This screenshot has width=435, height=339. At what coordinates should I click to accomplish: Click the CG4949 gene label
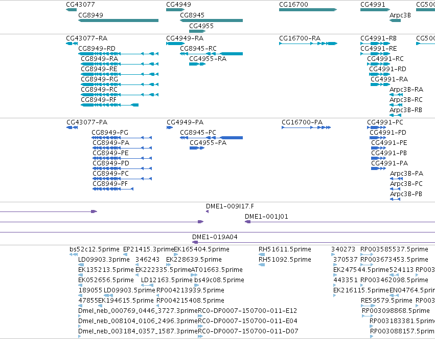pos(179,5)
